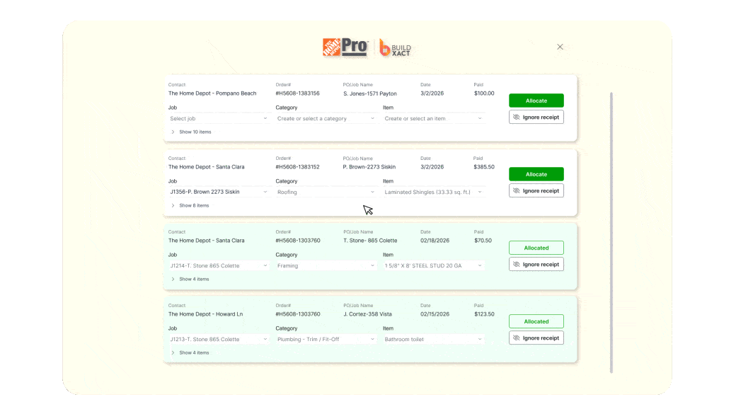The width and height of the screenshot is (736, 414).
Task: Expand 'Show 8 items' on the Santa Clara receipt
Action: click(x=191, y=205)
